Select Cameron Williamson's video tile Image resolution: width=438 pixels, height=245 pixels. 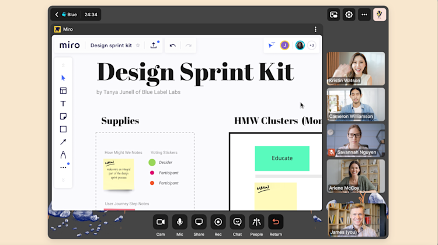coord(356,104)
